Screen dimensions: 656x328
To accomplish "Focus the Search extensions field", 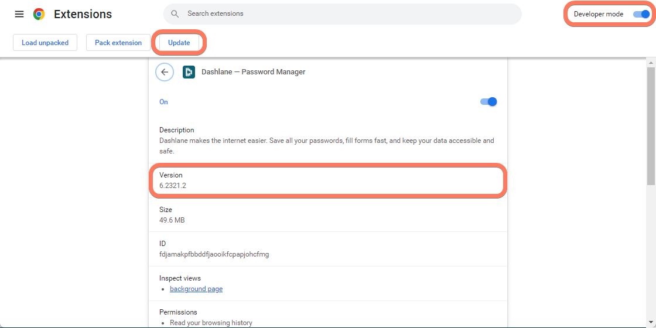I will coord(342,14).
